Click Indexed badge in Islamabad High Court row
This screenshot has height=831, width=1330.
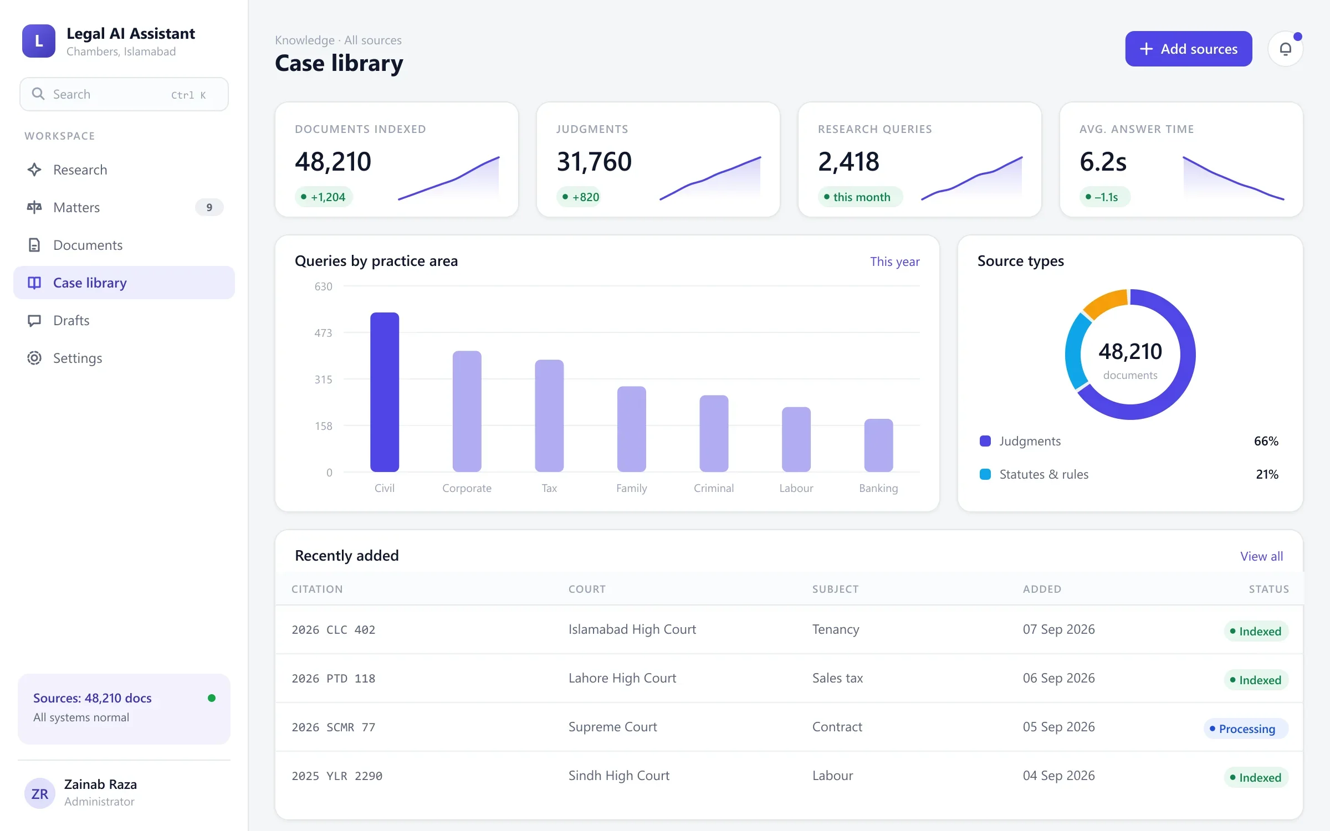(x=1256, y=631)
